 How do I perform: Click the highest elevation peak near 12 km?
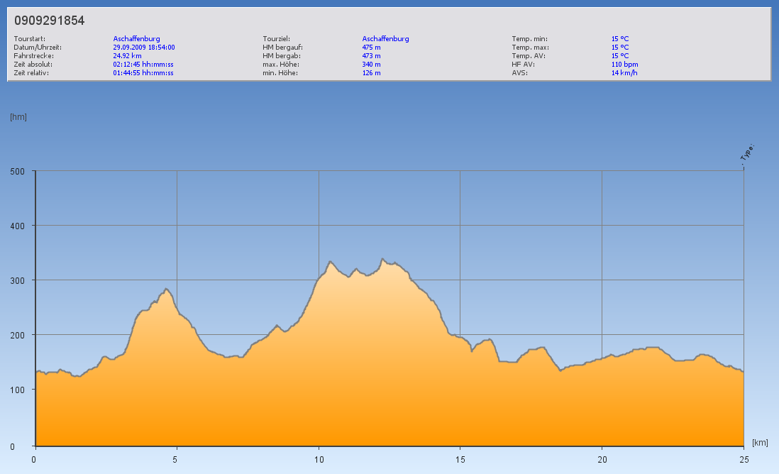[382, 259]
